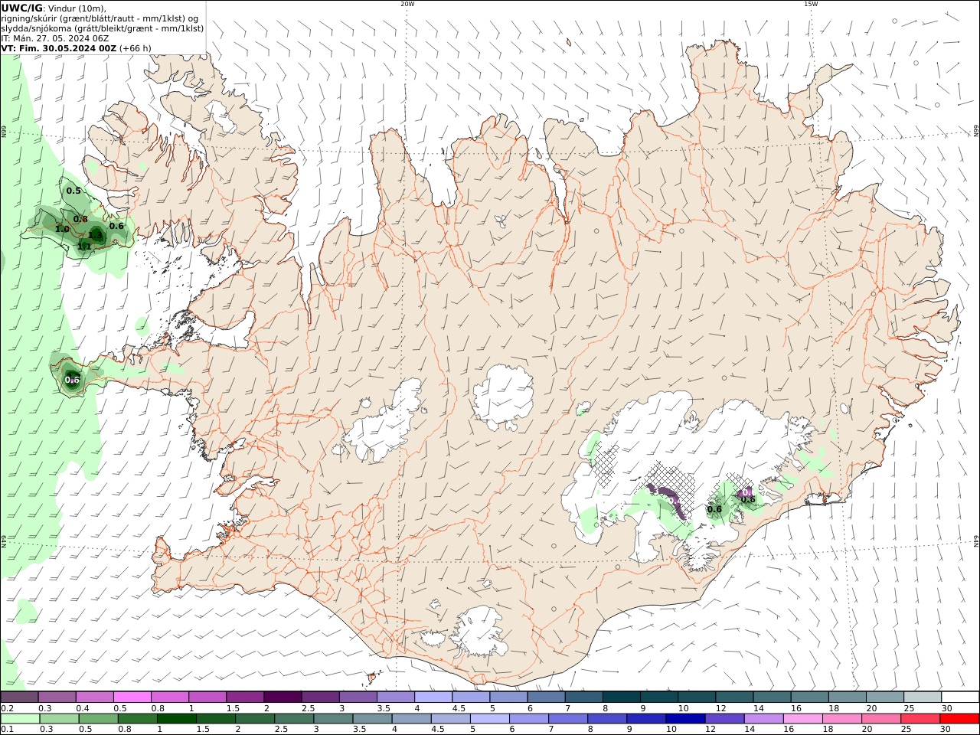Image resolution: width=980 pixels, height=735 pixels.
Task: Select the lightest green 0.1 swatch in lower legend row
Action: pyautogui.click(x=20, y=719)
